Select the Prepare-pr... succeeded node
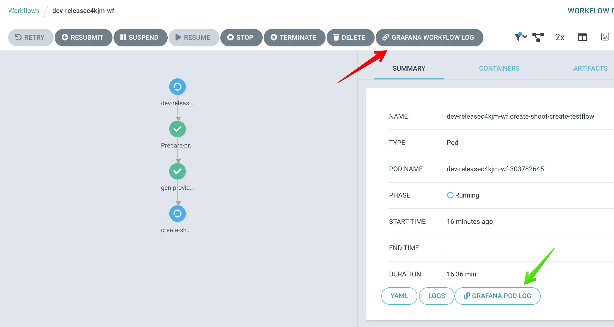Screen dimensions: 614x327 tap(177, 129)
